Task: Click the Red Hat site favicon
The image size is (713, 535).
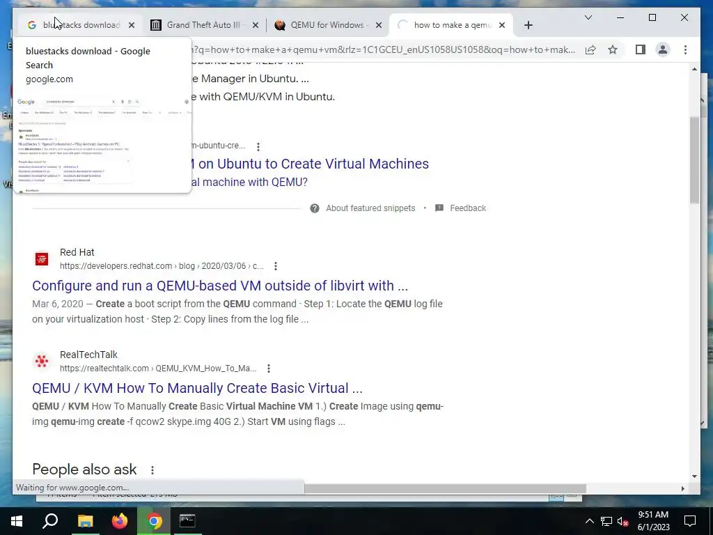Action: point(42,259)
